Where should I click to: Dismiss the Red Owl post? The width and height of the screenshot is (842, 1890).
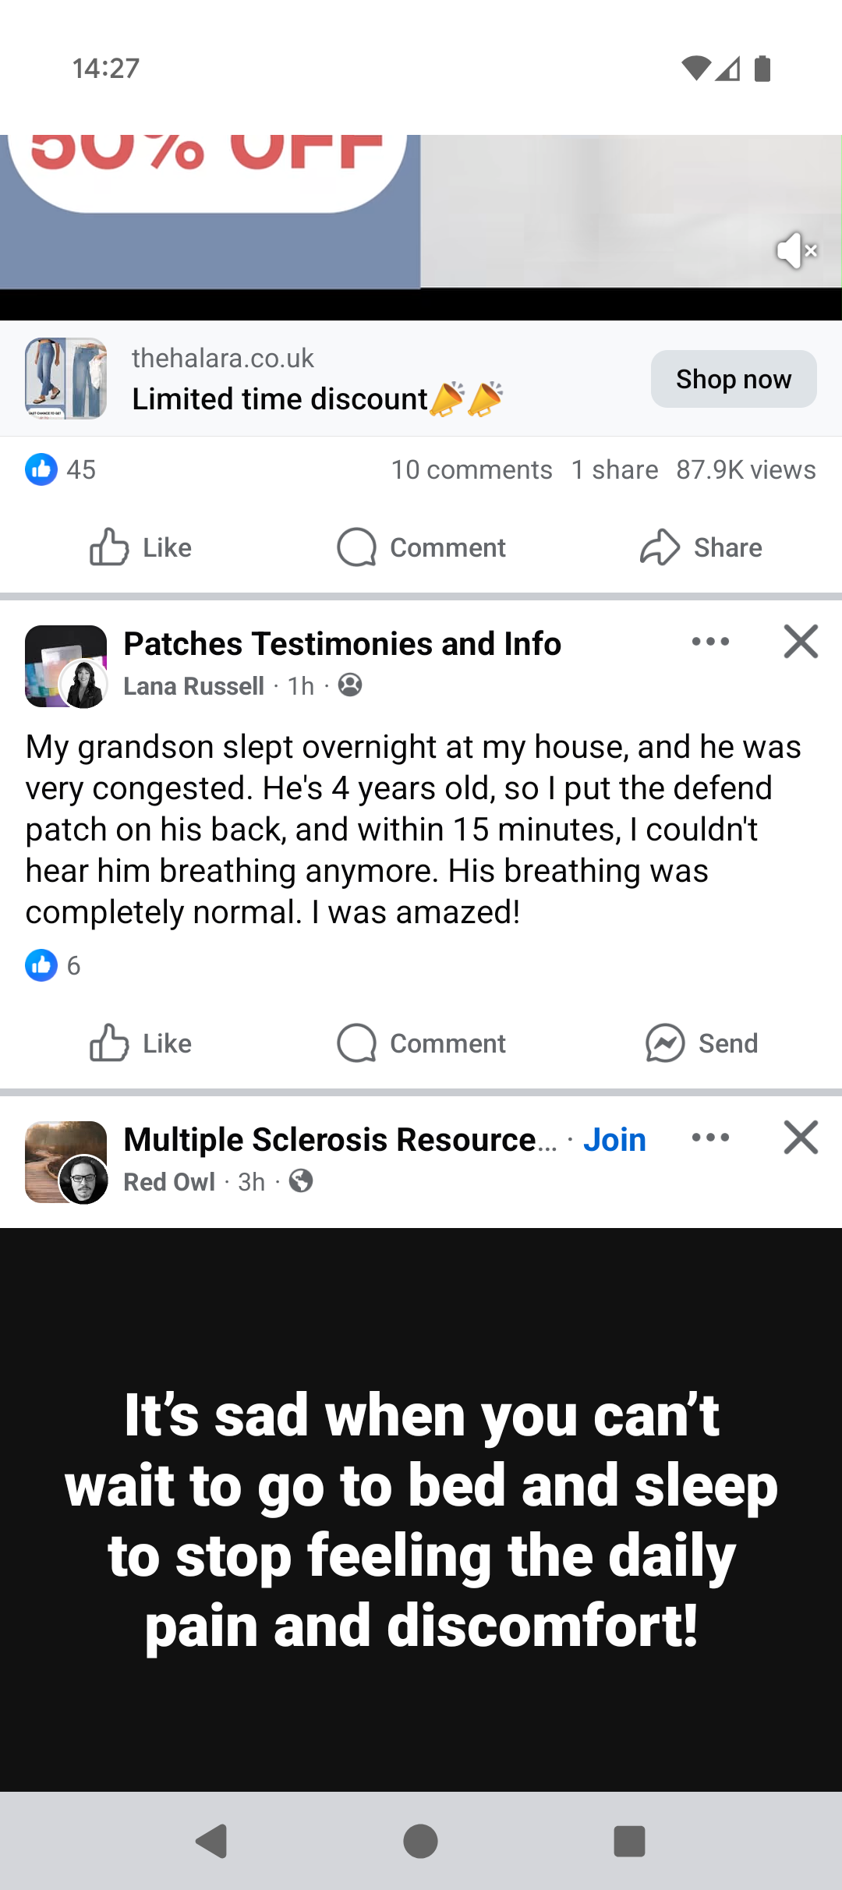coord(801,1138)
